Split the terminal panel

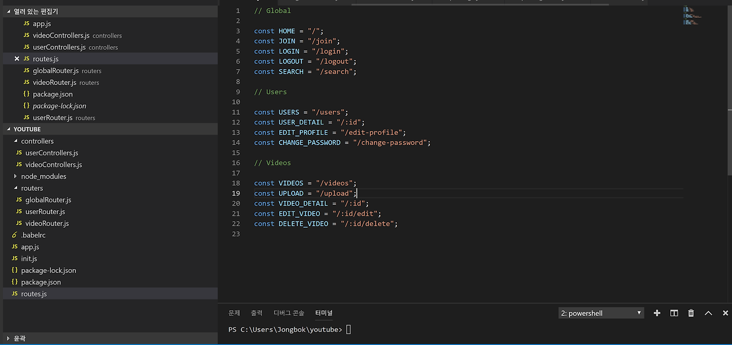pyautogui.click(x=674, y=313)
